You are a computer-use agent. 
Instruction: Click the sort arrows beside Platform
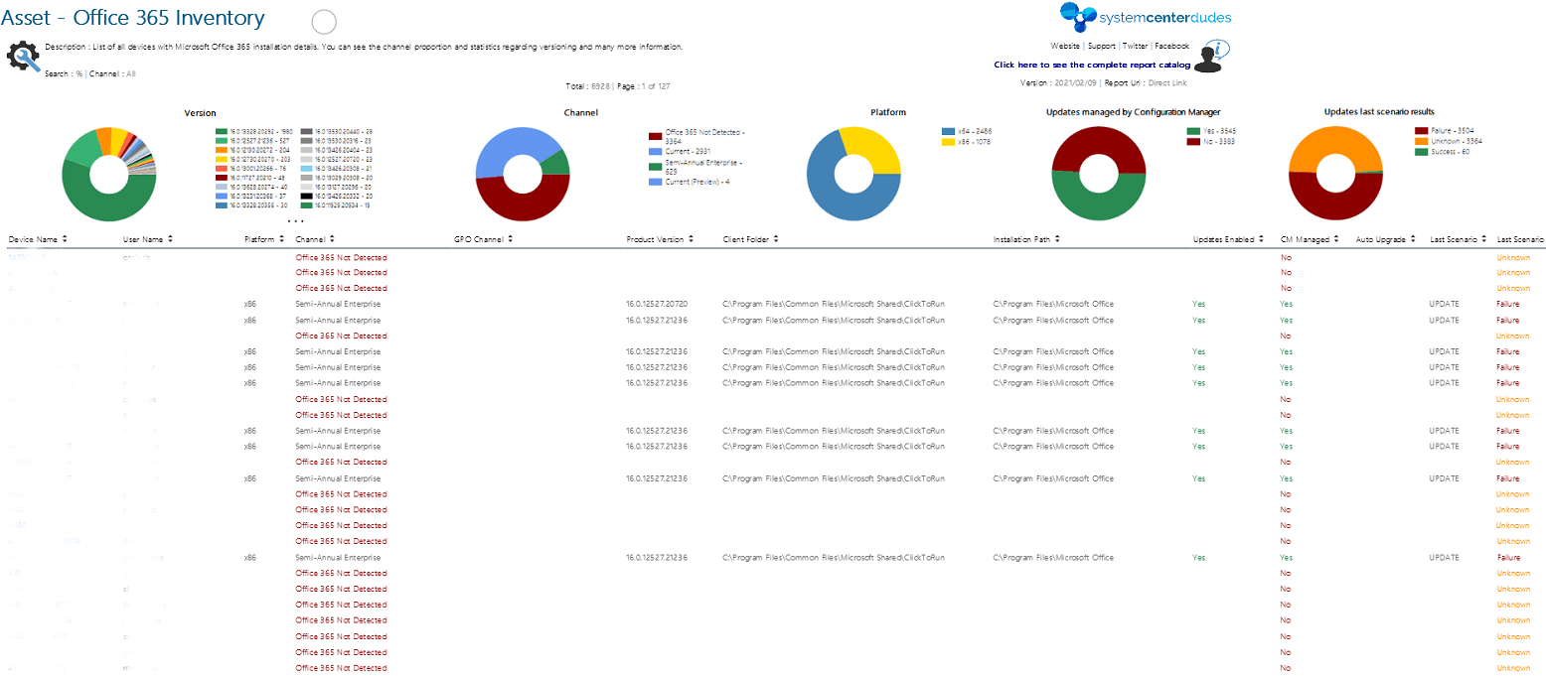[282, 239]
